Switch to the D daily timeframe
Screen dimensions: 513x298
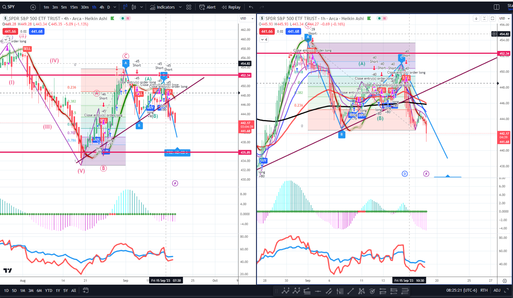[x=108, y=7]
